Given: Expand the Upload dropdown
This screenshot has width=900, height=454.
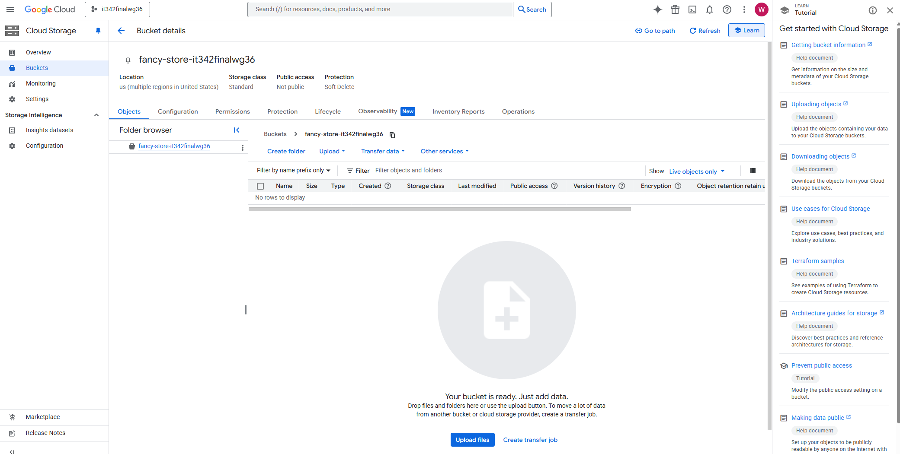Looking at the screenshot, I should click(x=332, y=151).
